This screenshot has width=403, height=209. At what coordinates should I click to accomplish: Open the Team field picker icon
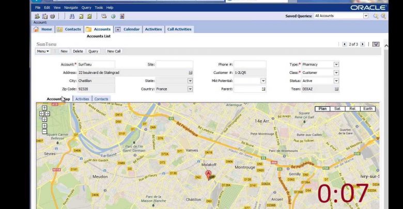click(336, 89)
